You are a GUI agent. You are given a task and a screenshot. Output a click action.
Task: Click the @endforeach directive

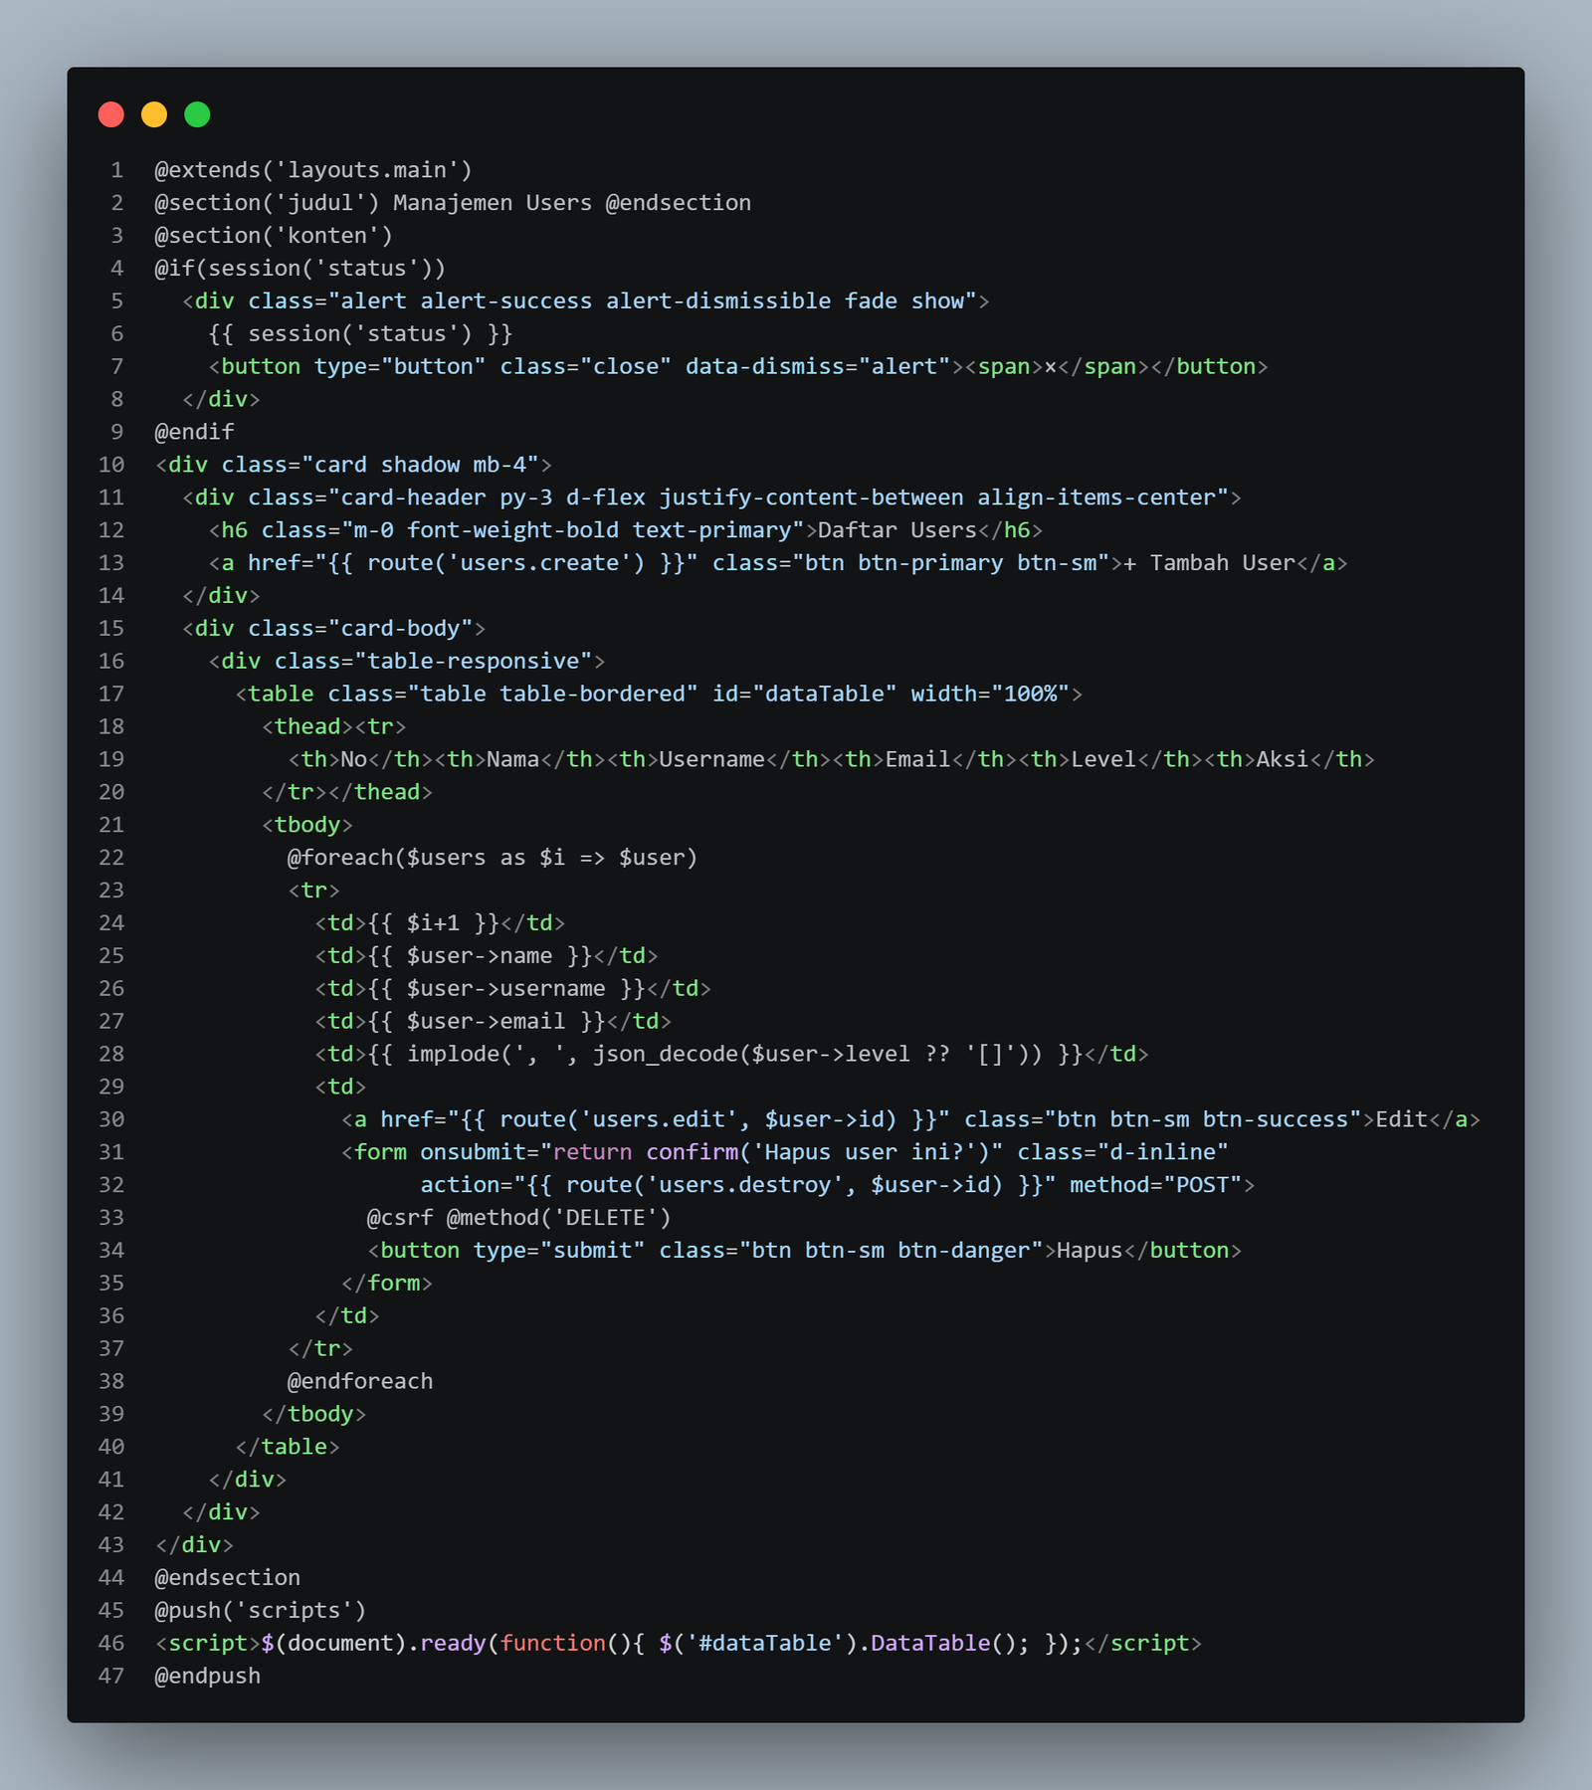click(360, 1381)
